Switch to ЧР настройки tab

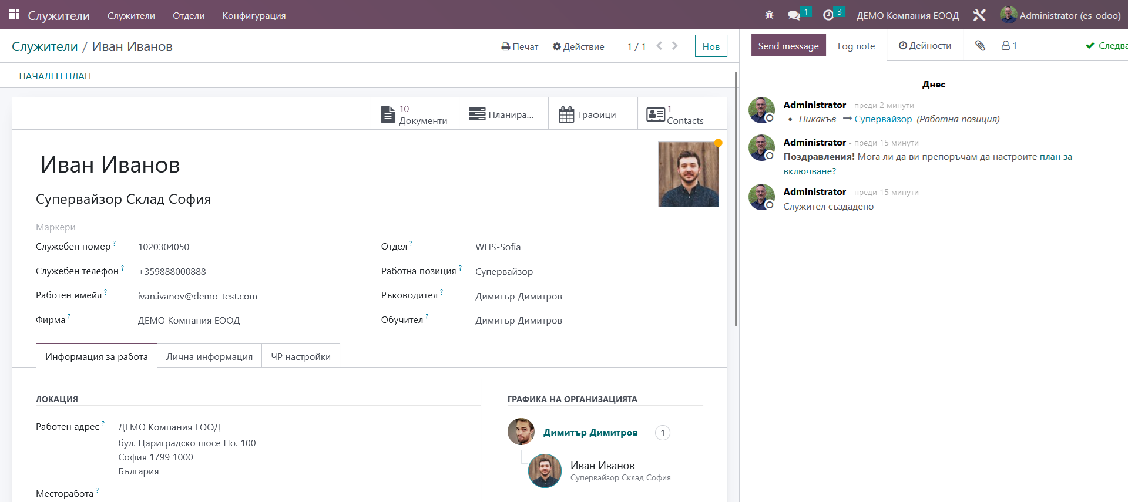tap(301, 356)
